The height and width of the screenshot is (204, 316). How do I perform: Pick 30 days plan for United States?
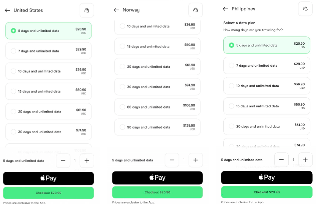[48, 132]
